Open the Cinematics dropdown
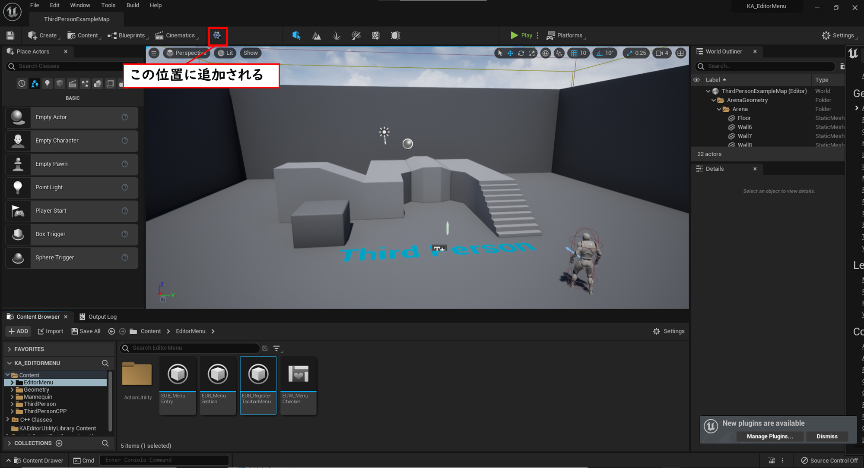Screen dimensions: 864x468 pyautogui.click(x=176, y=35)
